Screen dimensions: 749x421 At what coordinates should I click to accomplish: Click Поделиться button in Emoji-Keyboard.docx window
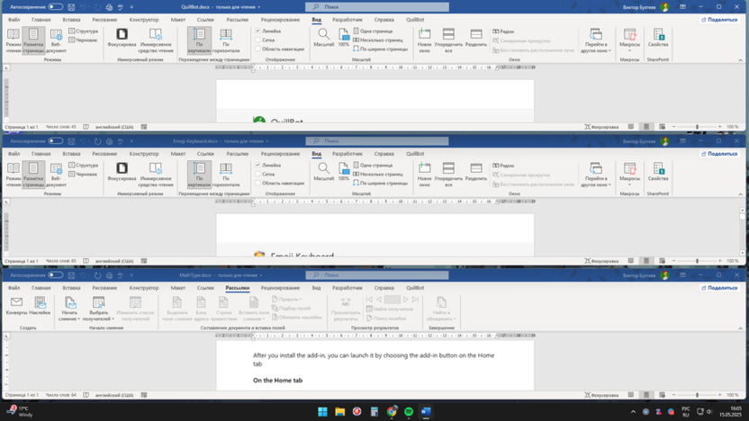click(x=719, y=154)
